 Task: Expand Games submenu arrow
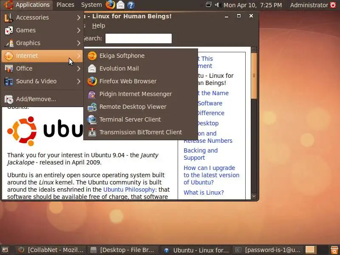79,30
